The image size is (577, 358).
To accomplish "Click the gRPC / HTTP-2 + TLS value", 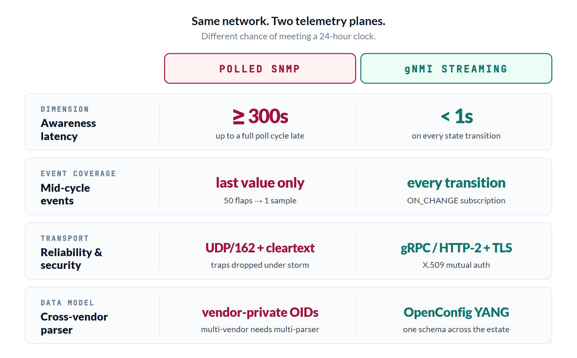I will tap(456, 248).
